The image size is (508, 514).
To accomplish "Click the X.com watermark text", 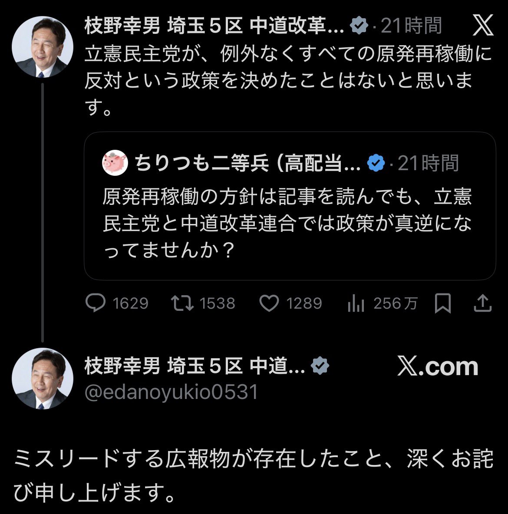I will click(438, 367).
